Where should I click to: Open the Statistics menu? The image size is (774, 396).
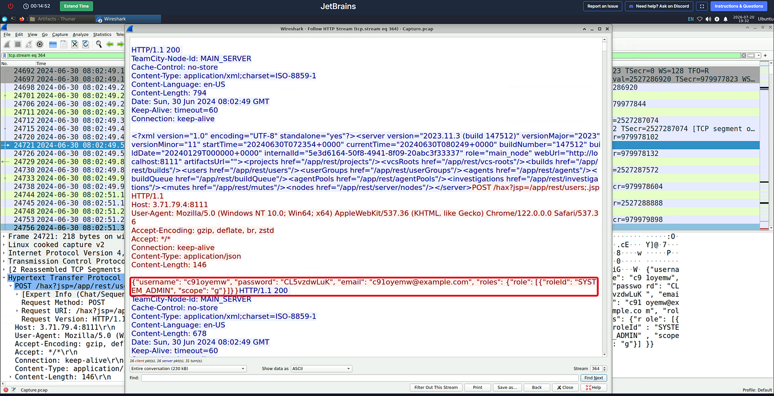point(102,34)
